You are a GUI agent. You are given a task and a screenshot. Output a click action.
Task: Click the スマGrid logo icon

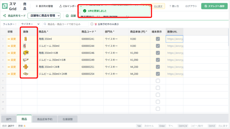click(x=5, y=6)
